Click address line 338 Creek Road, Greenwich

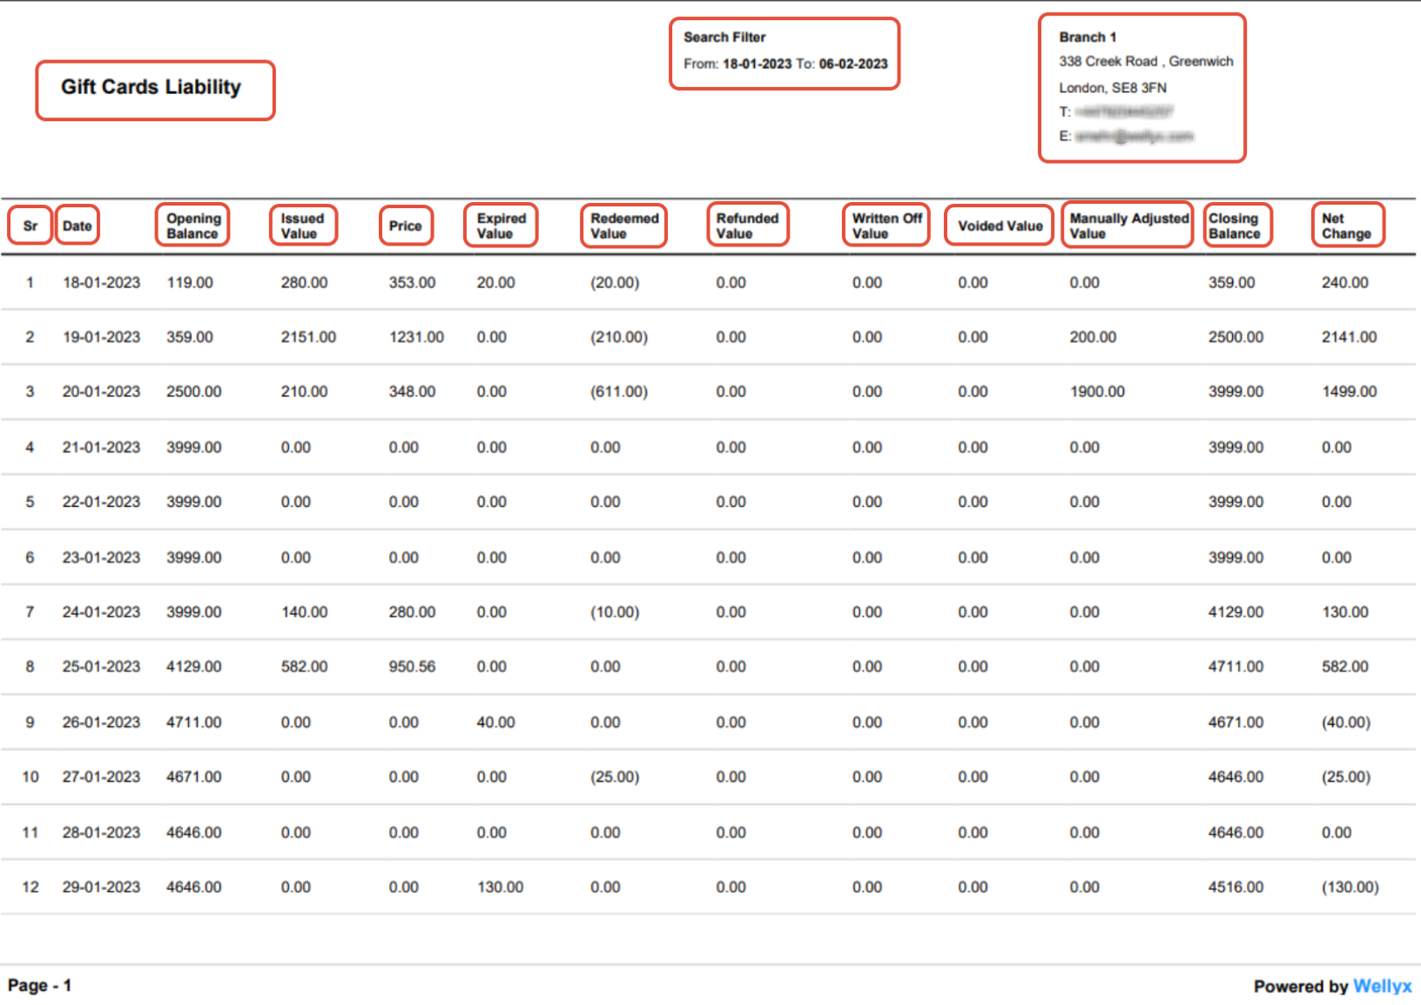(x=1146, y=62)
